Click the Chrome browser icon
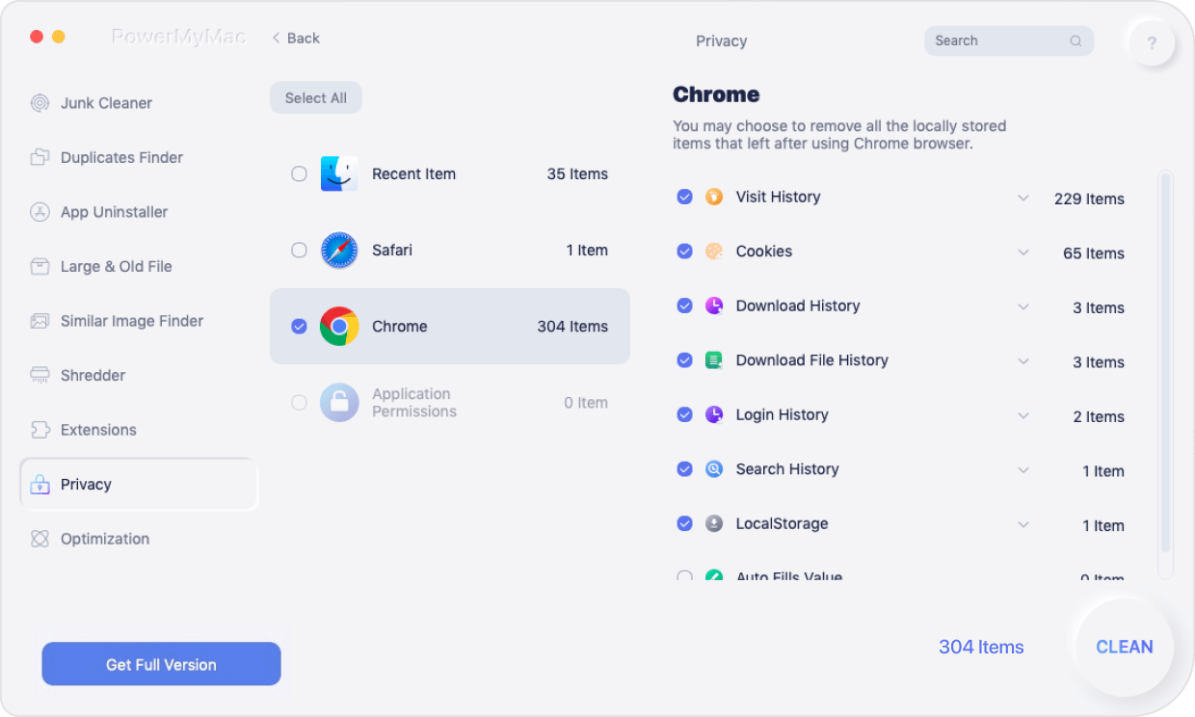 [339, 327]
